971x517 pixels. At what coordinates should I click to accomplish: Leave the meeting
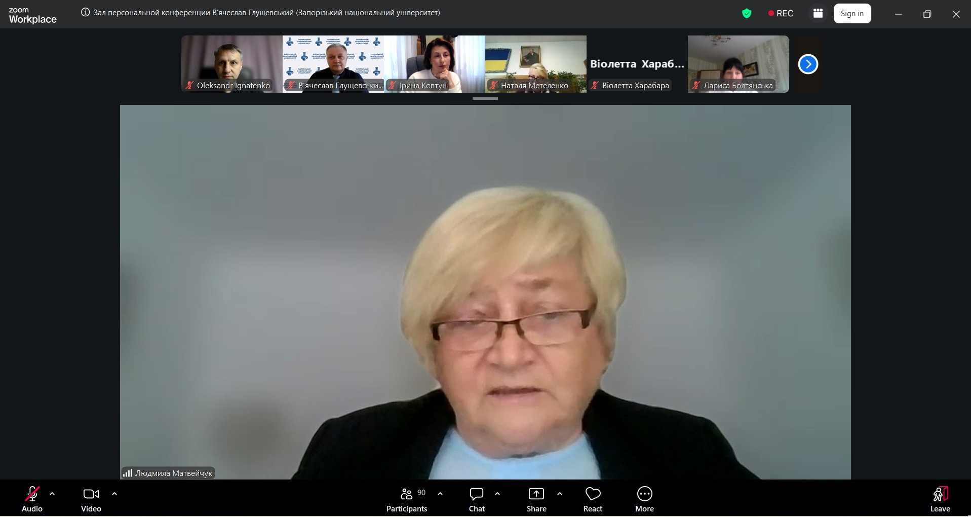(x=940, y=494)
